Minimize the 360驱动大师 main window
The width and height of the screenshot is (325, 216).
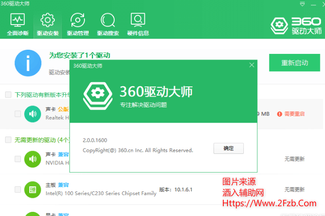pyautogui.click(x=313, y=4)
